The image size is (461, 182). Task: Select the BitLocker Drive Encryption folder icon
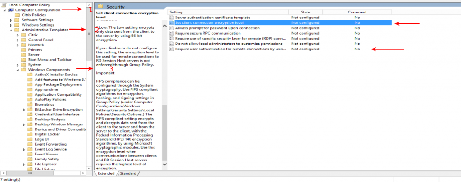click(x=30, y=109)
